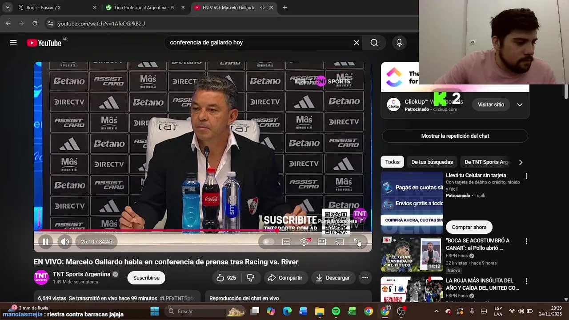Switch the player to theater mode
The image size is (569, 320).
pos(322,242)
